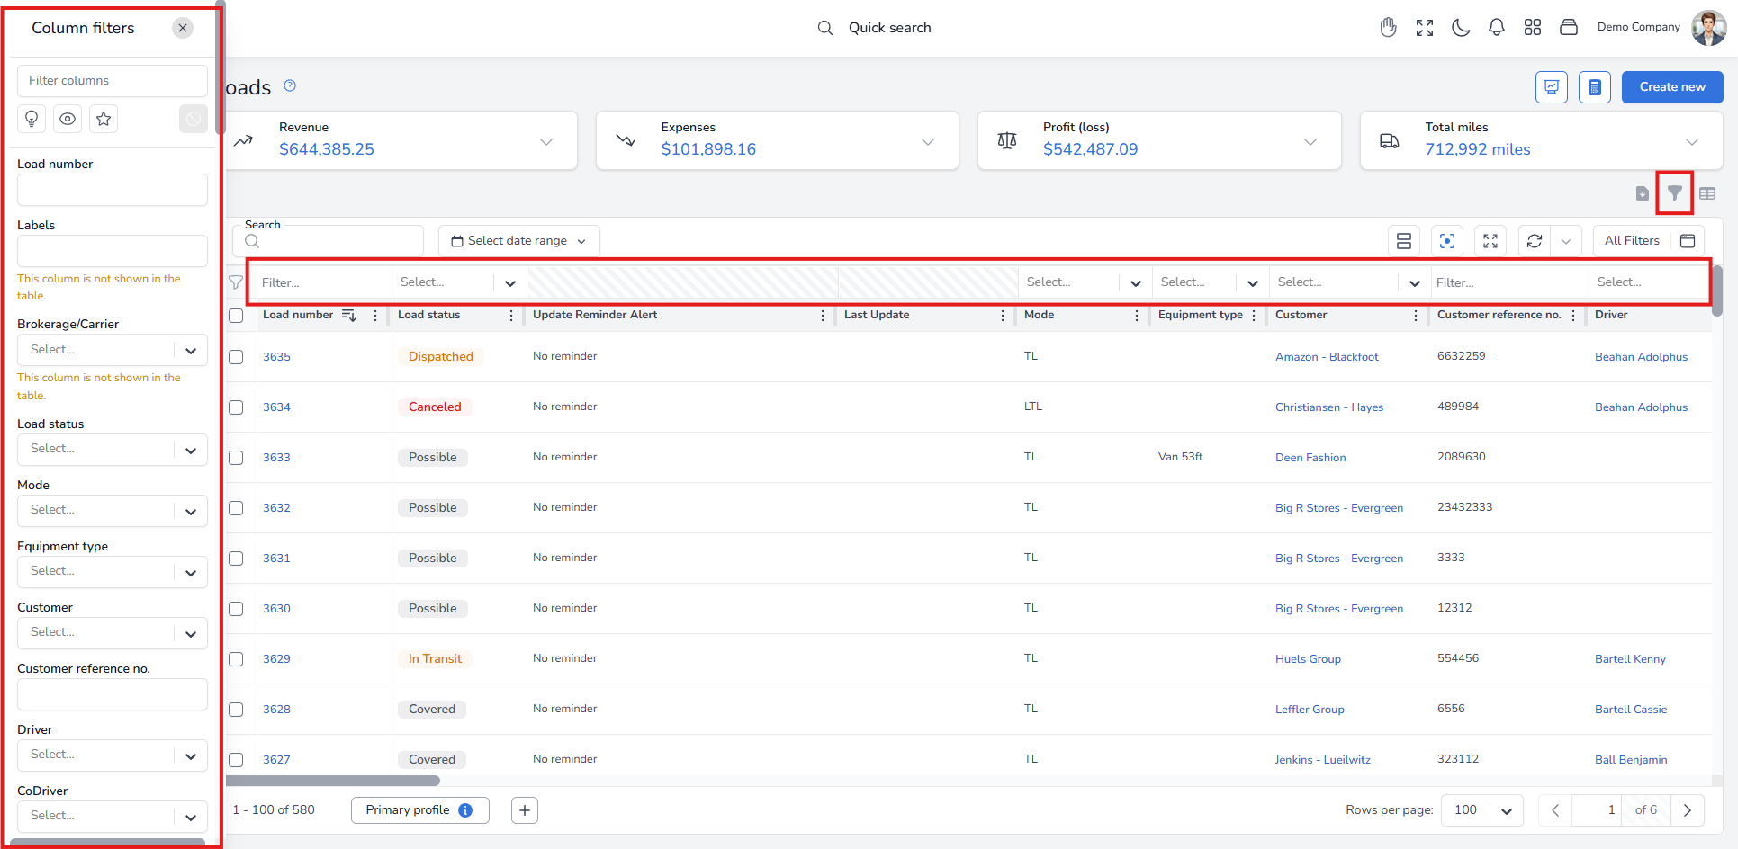
Task: Click the calculator icon near Create new
Action: (x=1595, y=87)
